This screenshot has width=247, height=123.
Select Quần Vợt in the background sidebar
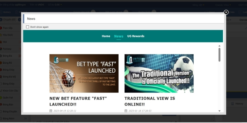8,97
